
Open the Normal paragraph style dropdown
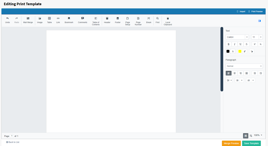pos(244,66)
